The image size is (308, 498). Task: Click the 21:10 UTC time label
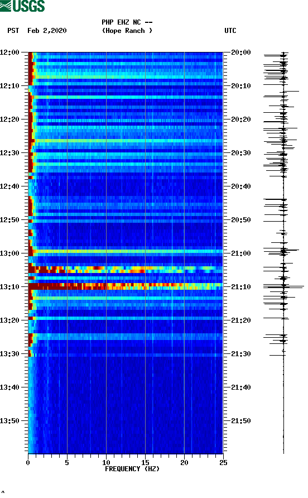(240, 287)
